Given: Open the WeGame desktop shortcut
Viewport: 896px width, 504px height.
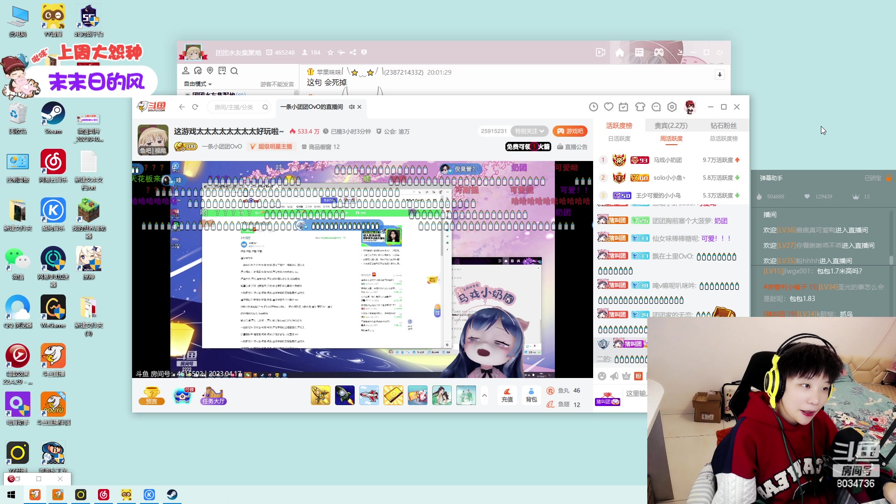Looking at the screenshot, I should pos(53,312).
